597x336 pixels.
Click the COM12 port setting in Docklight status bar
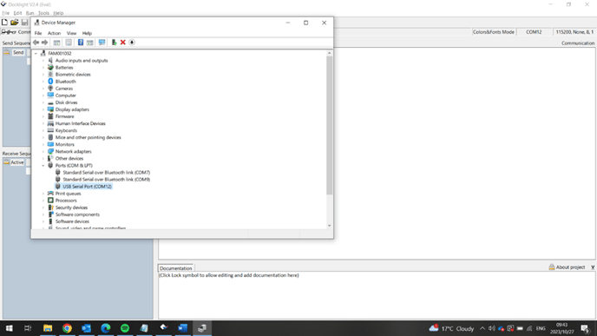[x=534, y=32]
